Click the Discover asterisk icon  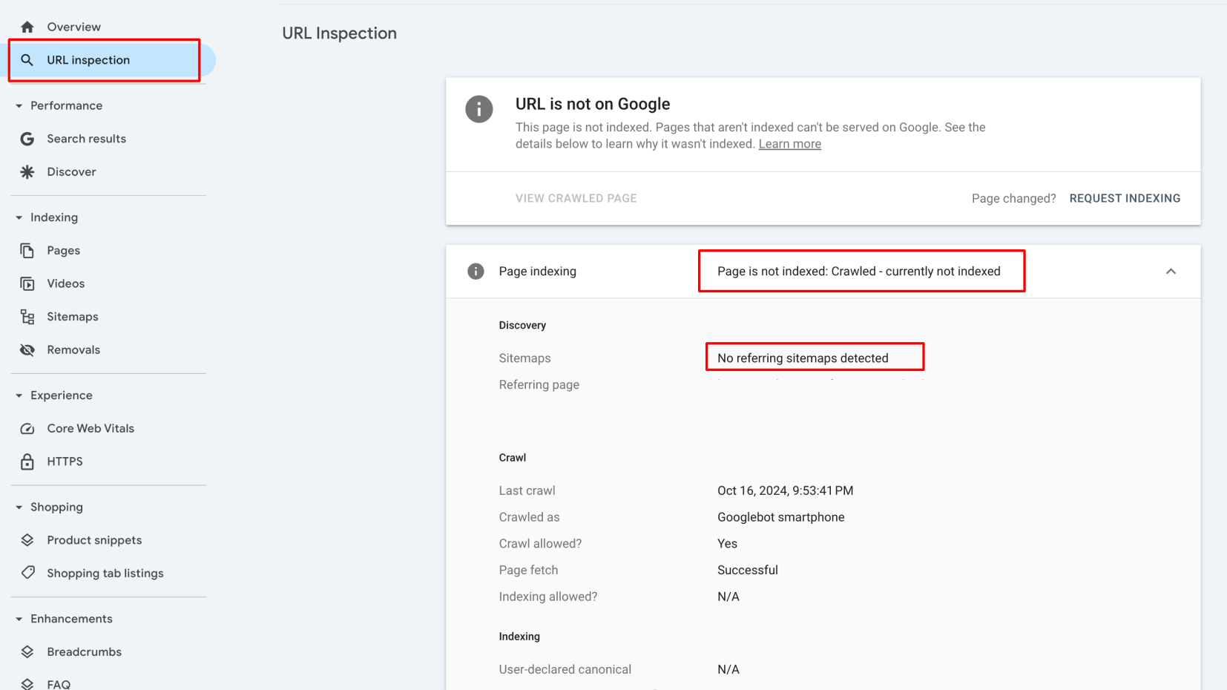click(27, 172)
